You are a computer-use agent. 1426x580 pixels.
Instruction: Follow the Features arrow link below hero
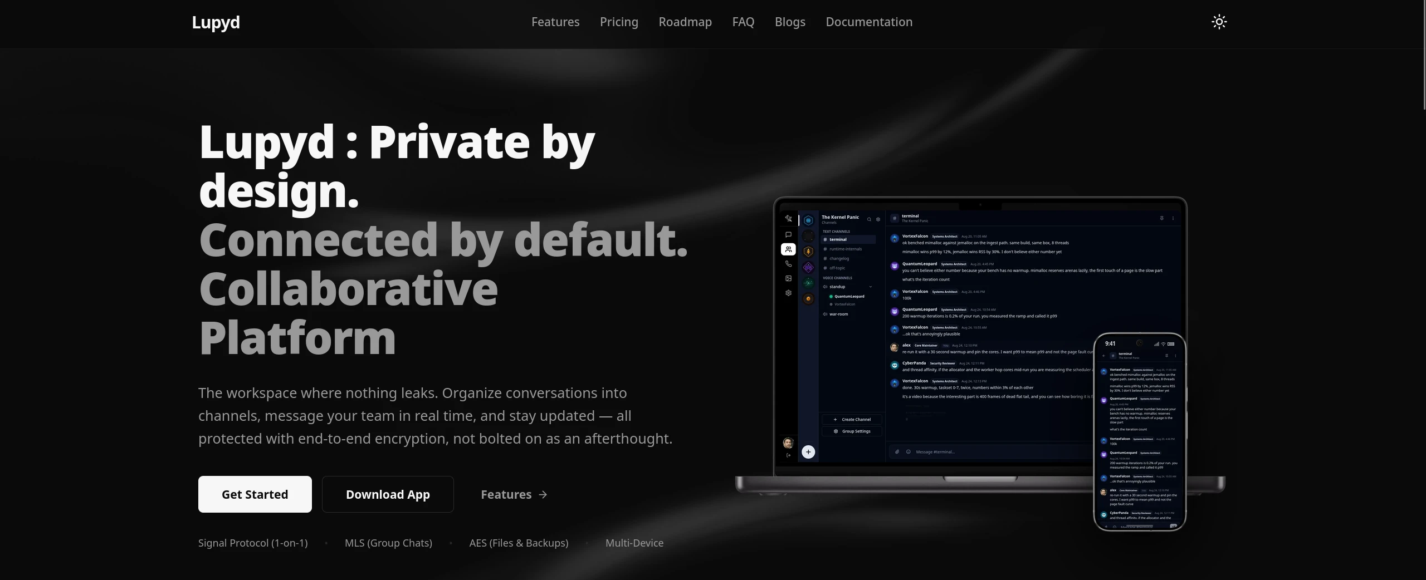point(514,494)
